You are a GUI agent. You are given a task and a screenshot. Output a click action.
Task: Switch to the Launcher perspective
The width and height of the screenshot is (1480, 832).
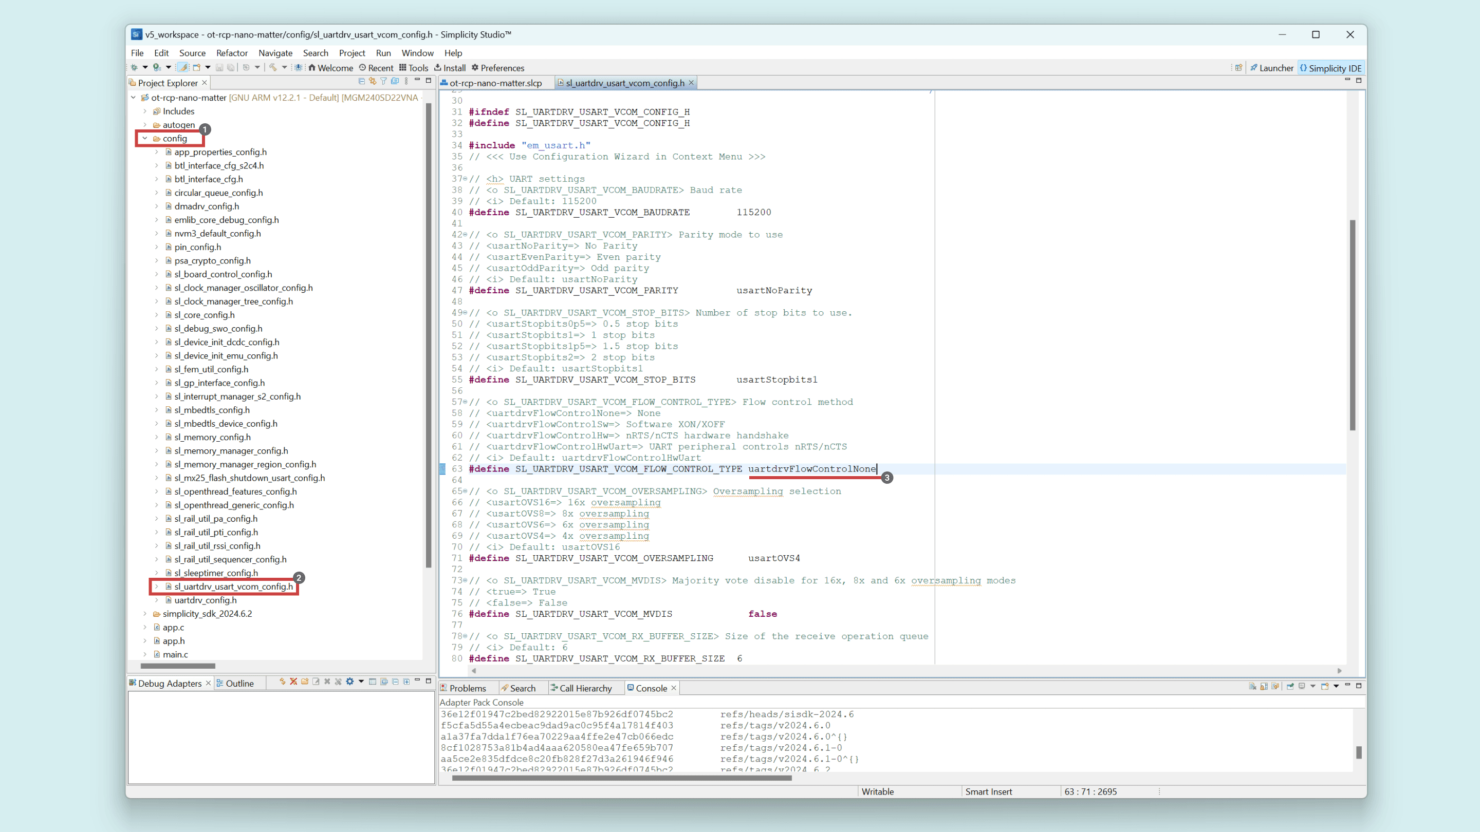tap(1271, 68)
